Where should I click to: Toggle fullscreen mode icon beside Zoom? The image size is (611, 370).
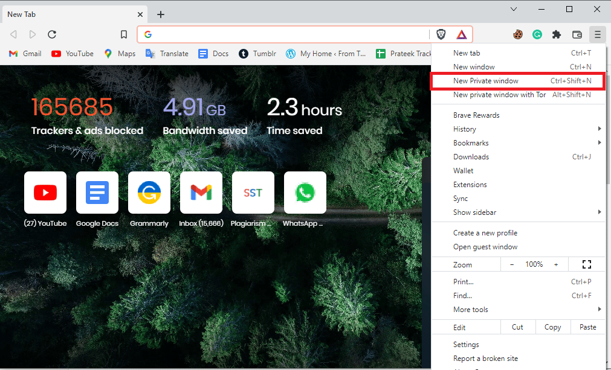[586, 264]
